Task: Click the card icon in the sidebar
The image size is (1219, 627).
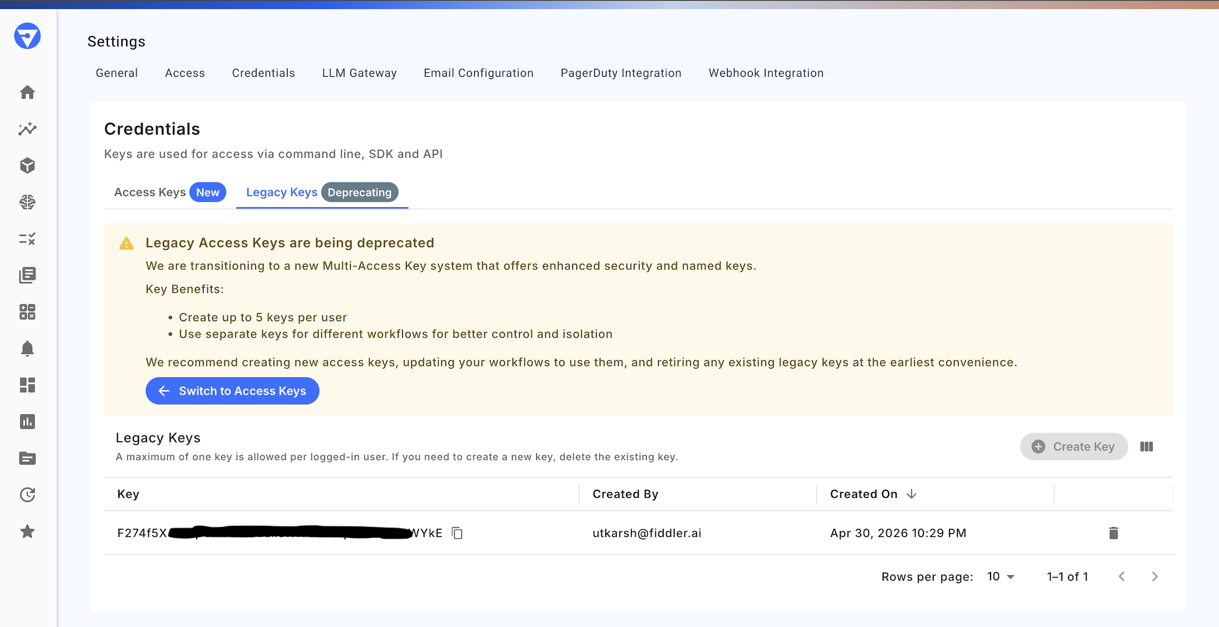Action: coord(27,458)
